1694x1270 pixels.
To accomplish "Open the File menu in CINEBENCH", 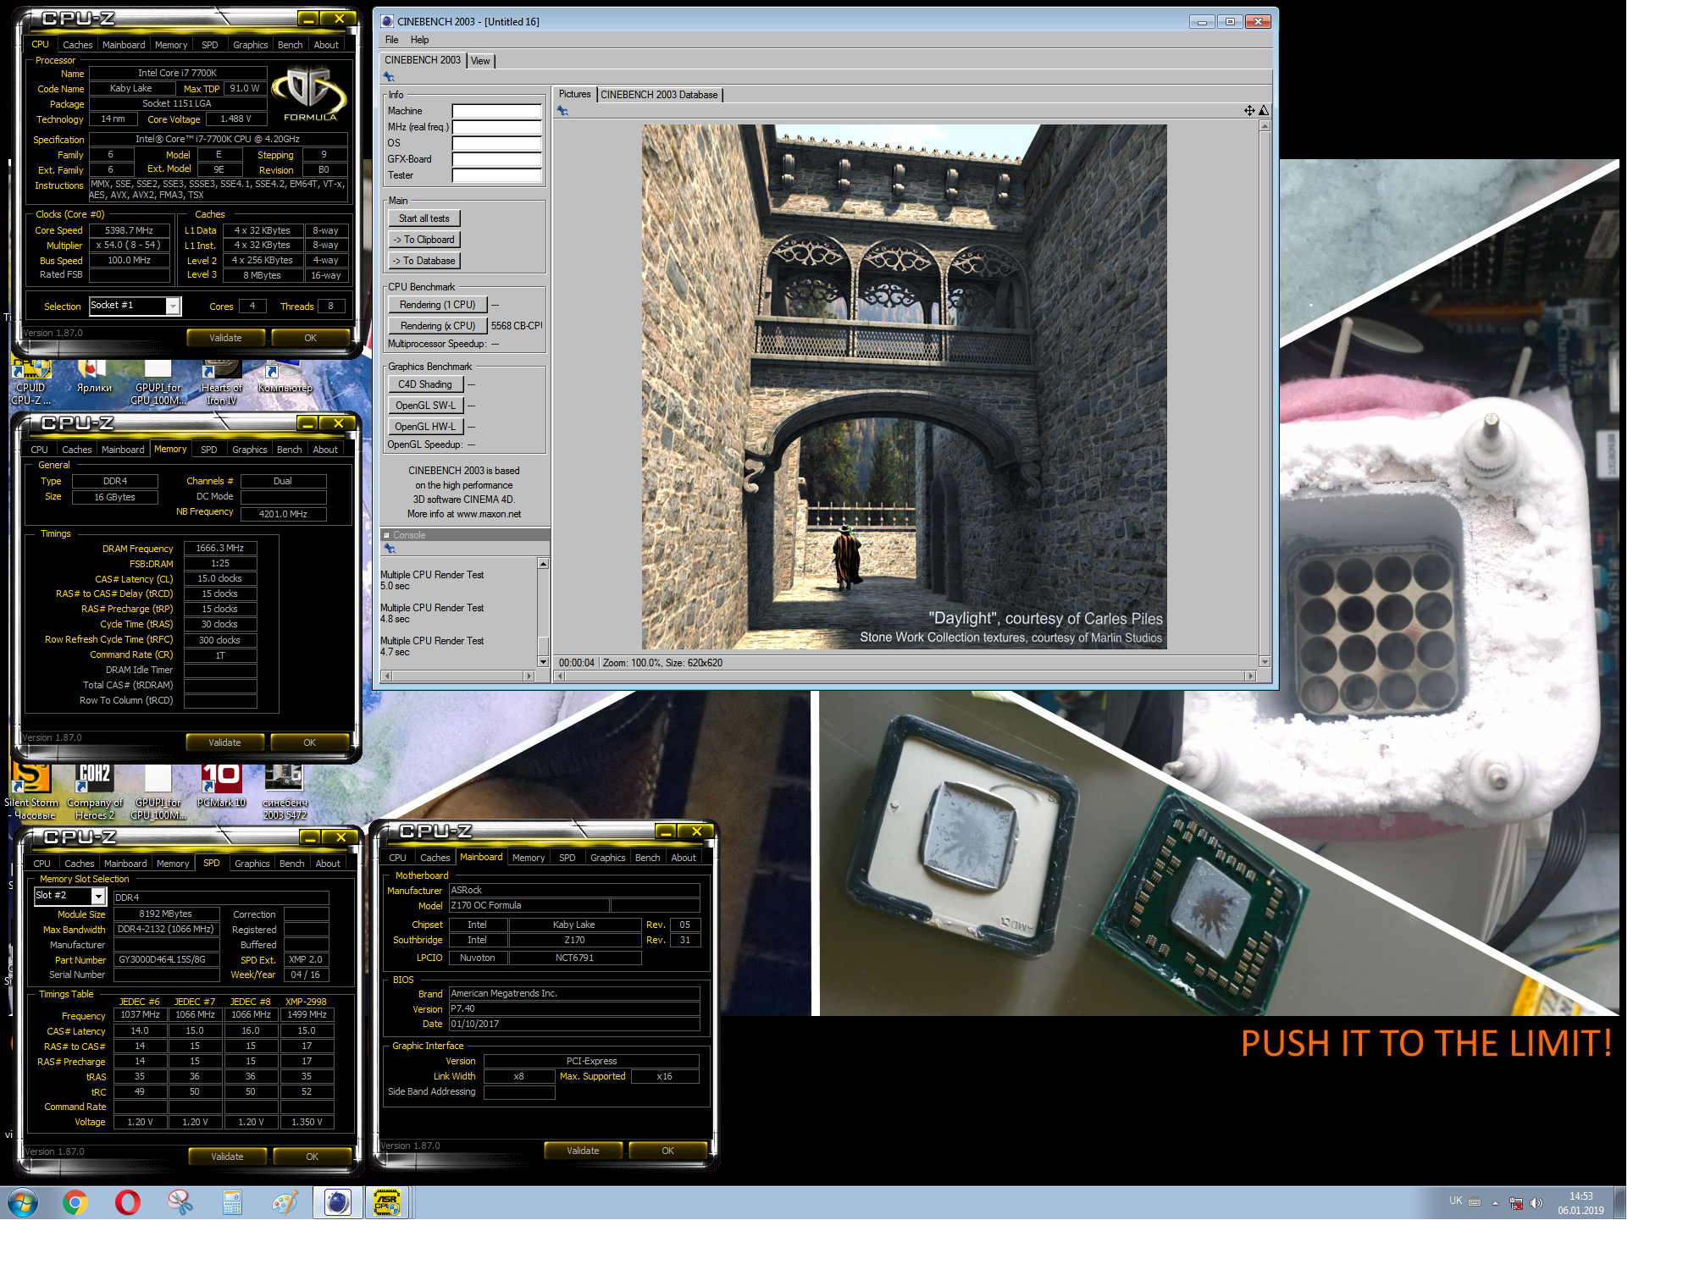I will 391,40.
